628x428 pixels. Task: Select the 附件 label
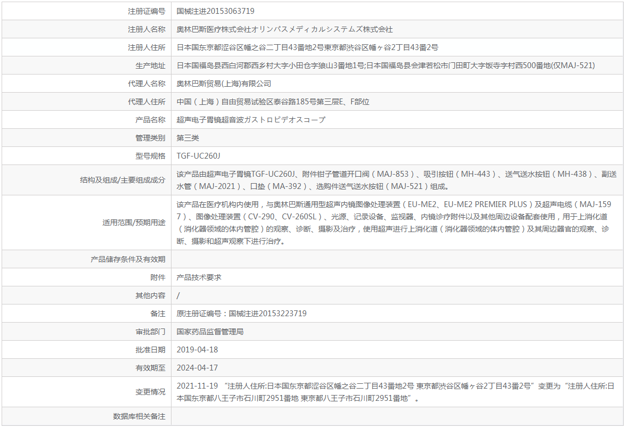click(x=158, y=277)
